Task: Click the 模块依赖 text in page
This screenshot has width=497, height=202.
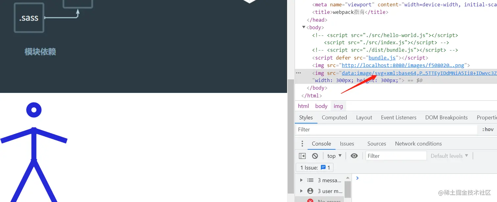Action: click(40, 51)
